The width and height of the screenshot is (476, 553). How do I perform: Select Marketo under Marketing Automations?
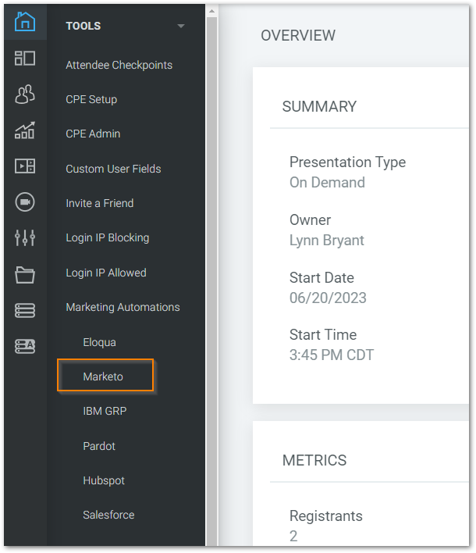[103, 376]
